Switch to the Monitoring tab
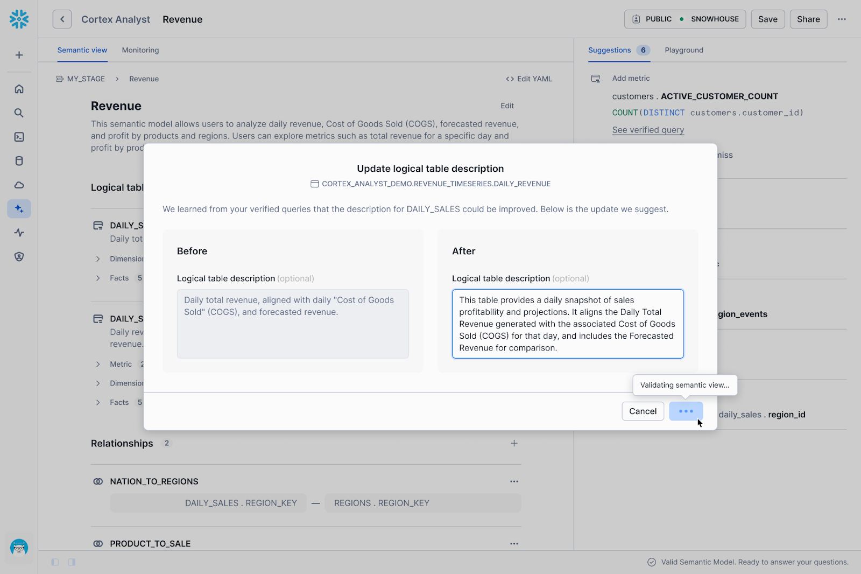Viewport: 861px width, 574px height. click(140, 50)
